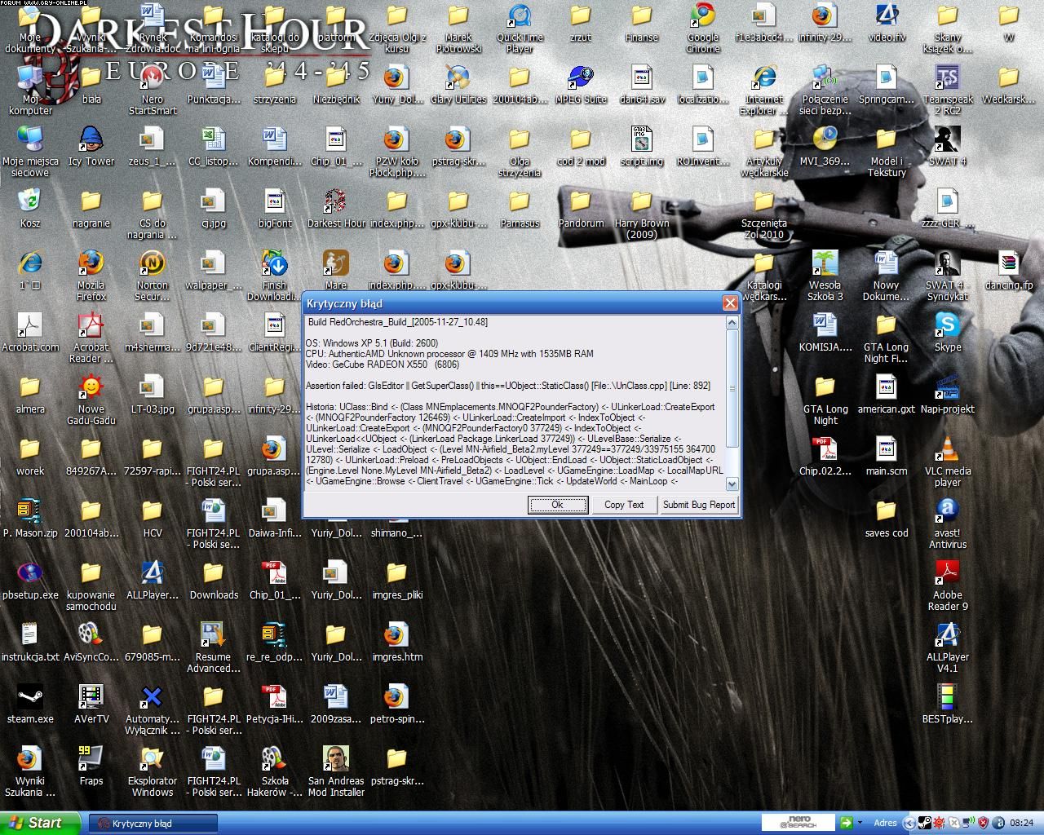This screenshot has height=835, width=1044.
Task: Open the steam.exe desktop icon
Action: (x=30, y=698)
